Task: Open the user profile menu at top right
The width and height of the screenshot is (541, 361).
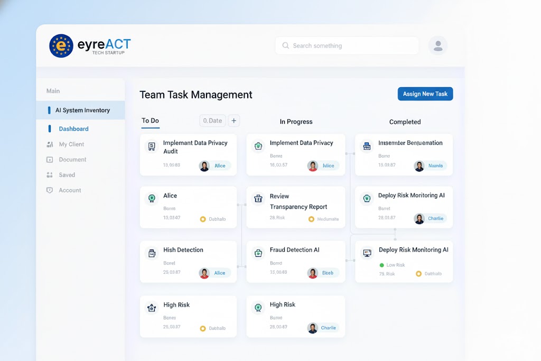Action: [x=437, y=45]
